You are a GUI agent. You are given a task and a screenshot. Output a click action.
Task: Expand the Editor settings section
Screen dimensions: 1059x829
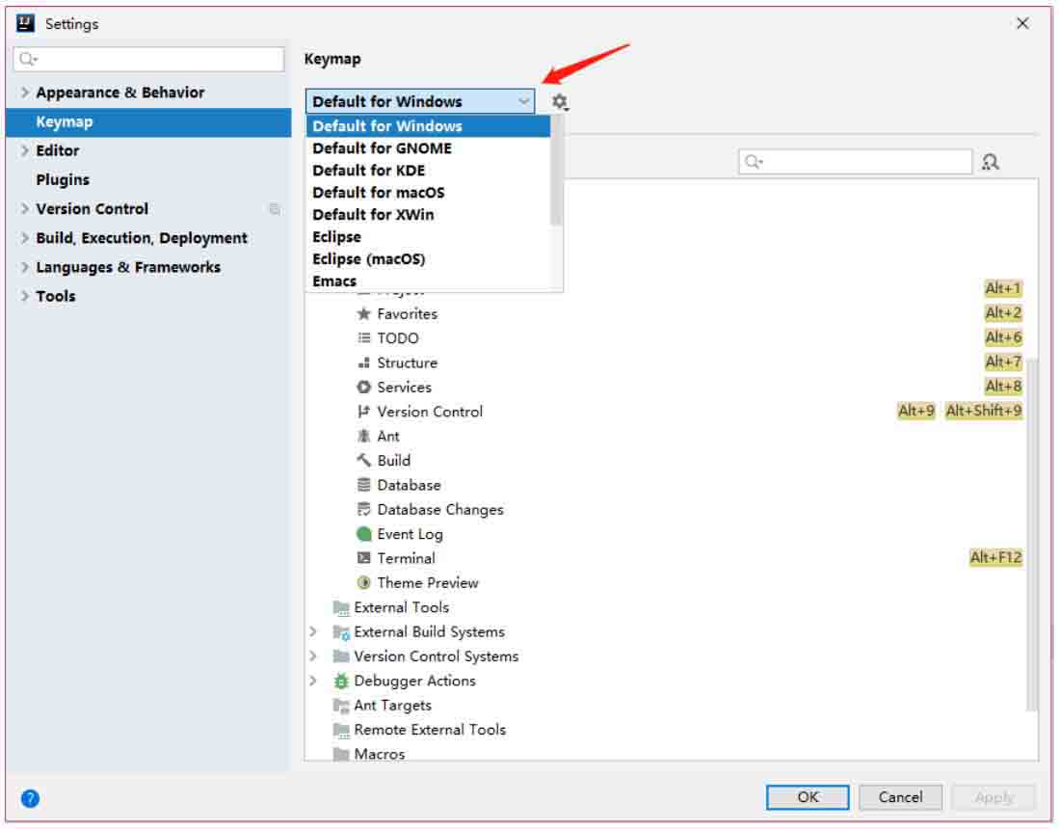click(x=25, y=150)
